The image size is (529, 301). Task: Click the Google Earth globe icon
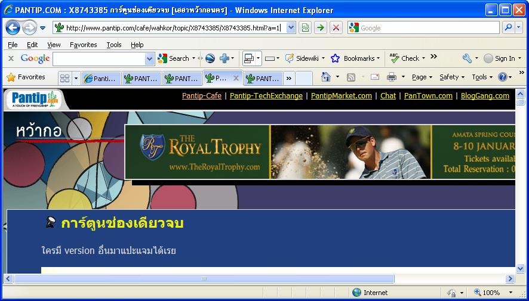point(210,58)
